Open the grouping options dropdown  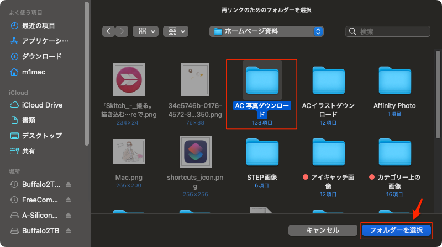[x=176, y=31]
